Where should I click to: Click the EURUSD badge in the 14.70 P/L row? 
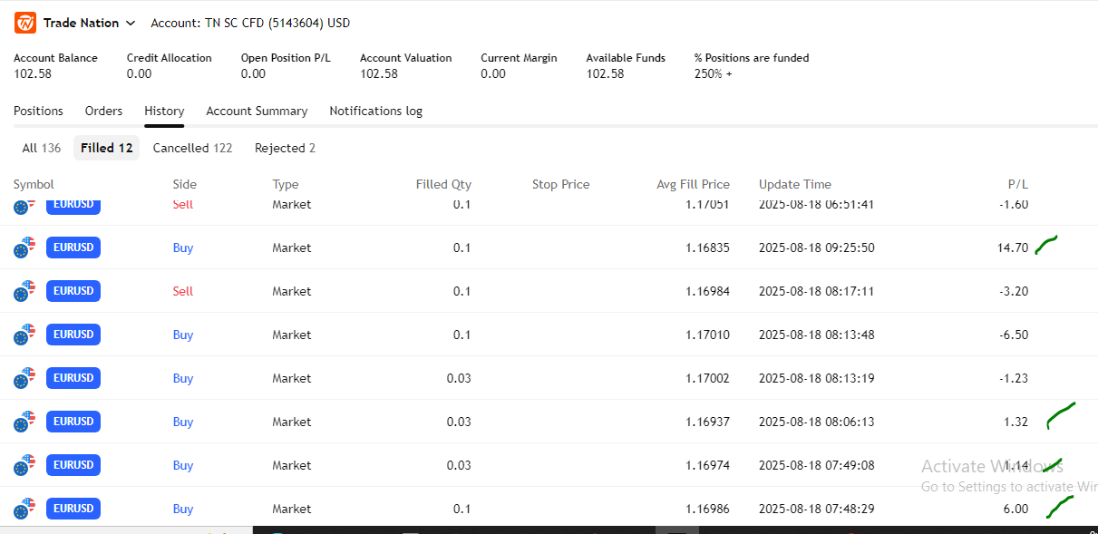pos(73,248)
